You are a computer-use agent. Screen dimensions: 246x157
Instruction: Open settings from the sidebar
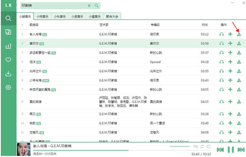coord(8,87)
